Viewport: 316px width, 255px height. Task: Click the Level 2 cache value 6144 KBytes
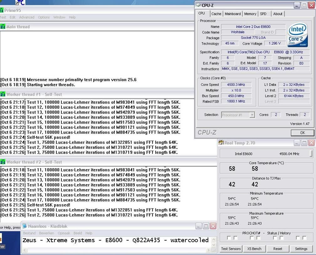tap(294, 96)
